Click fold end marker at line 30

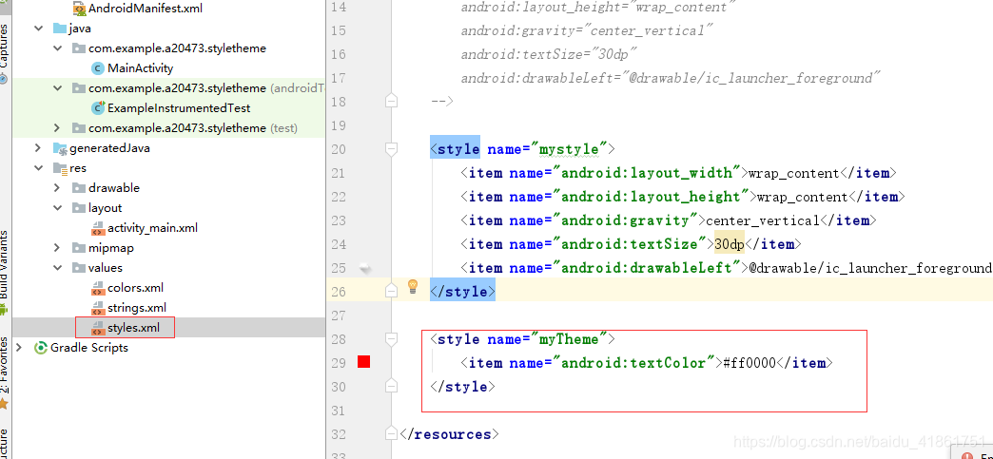click(x=392, y=386)
